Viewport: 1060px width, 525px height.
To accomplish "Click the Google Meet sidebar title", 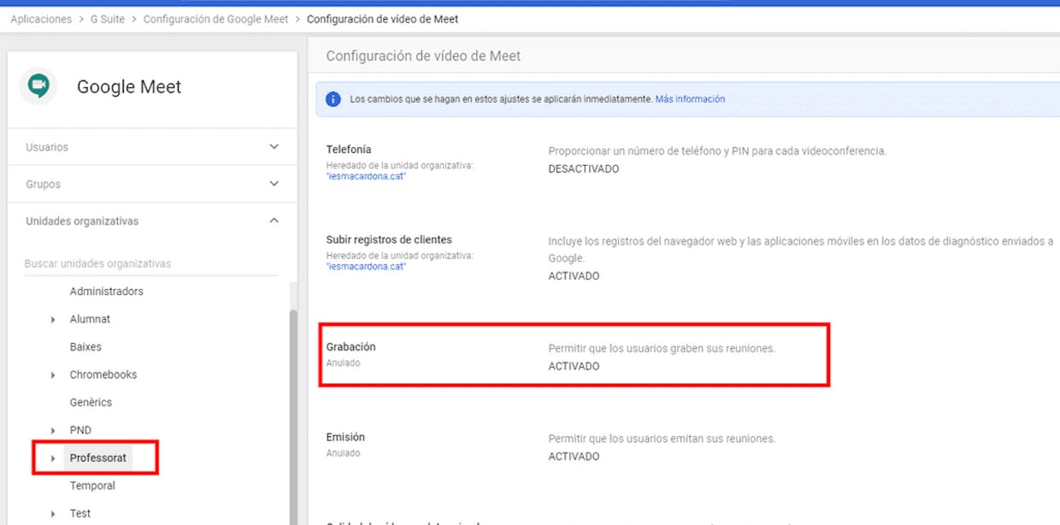I will 129,87.
